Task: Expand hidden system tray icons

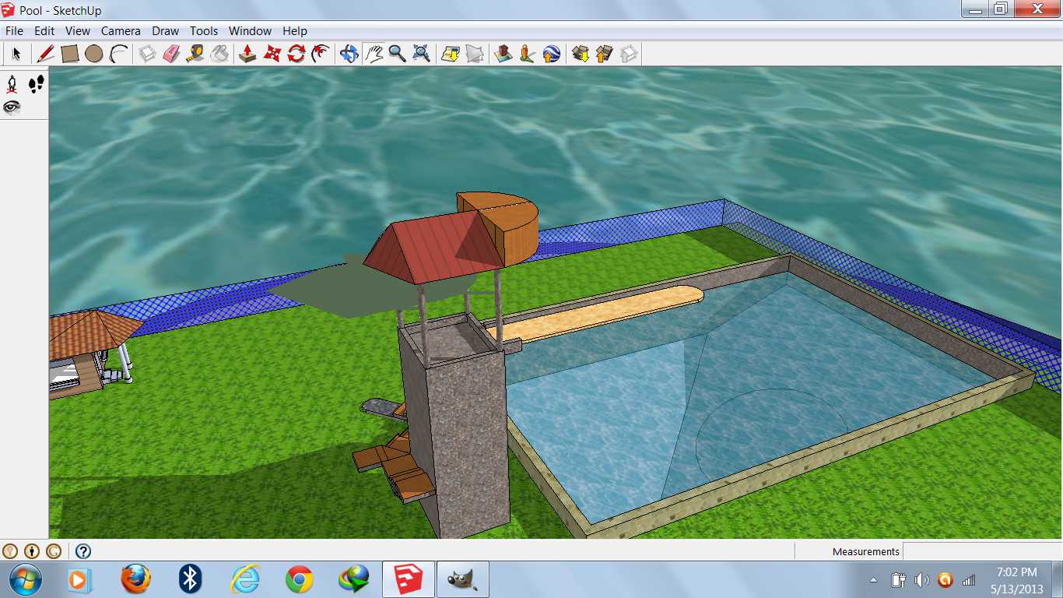Action: 873,580
